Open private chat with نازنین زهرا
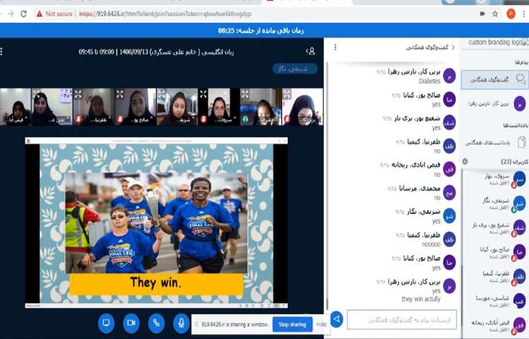This screenshot has height=339, width=529. point(494,103)
